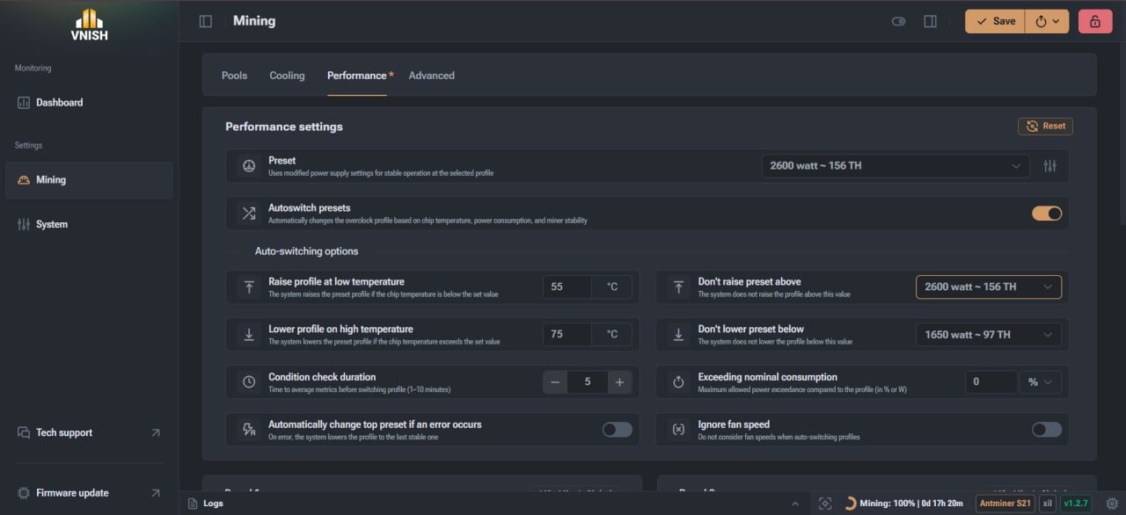Select the Performance tab
Screen dimensions: 1126x515
[357, 76]
